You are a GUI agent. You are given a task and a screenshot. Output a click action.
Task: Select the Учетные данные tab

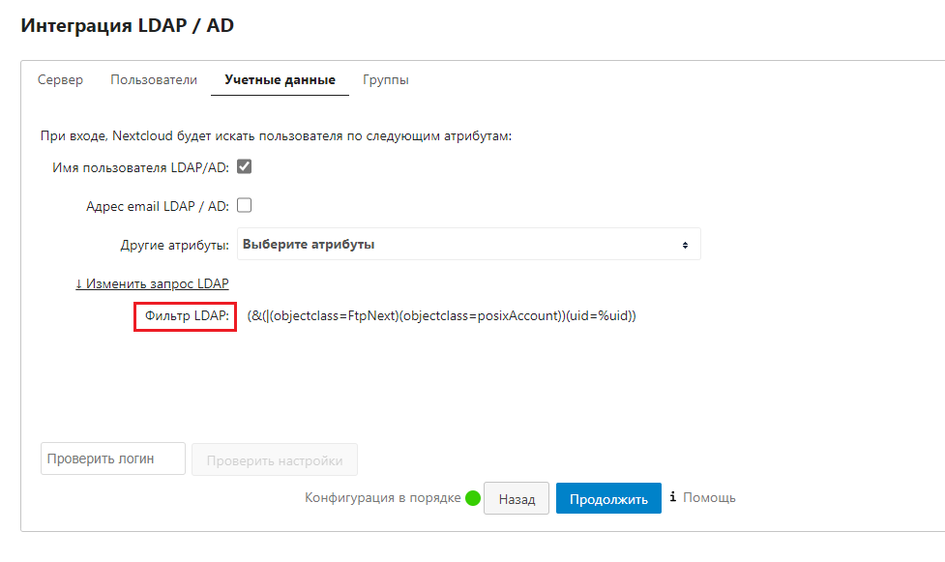coord(280,80)
